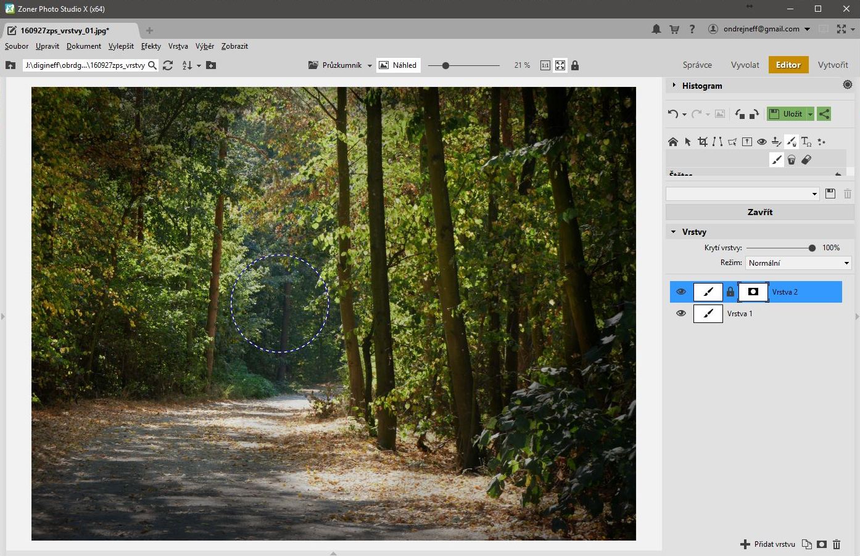
Task: Expand the Histogram panel
Action: (674, 86)
